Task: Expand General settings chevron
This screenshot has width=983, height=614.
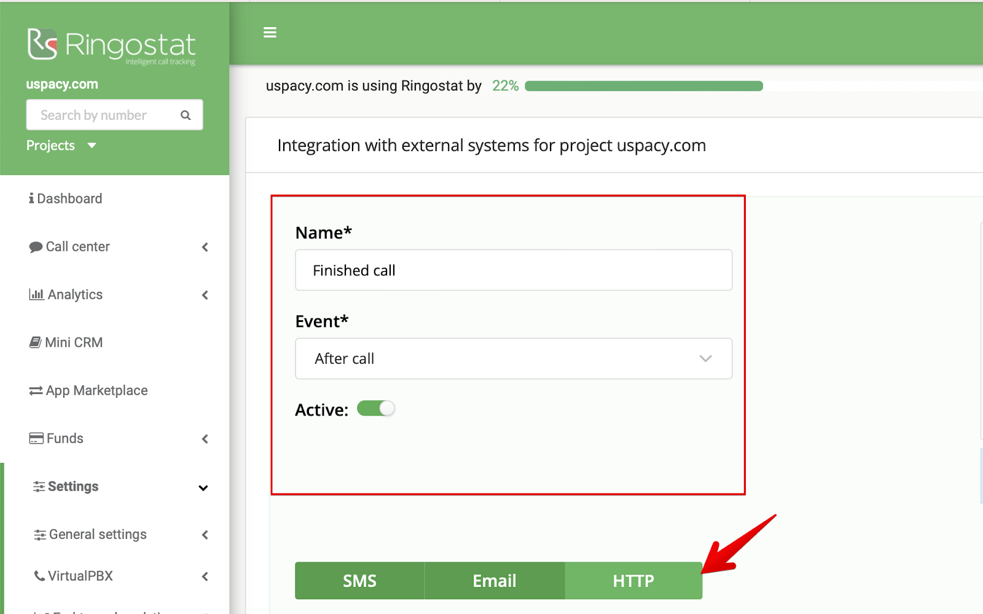Action: [205, 535]
